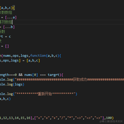Click the target value "100" argument
Image resolution: width=124 pixels, height=124 pixels.
(109, 118)
